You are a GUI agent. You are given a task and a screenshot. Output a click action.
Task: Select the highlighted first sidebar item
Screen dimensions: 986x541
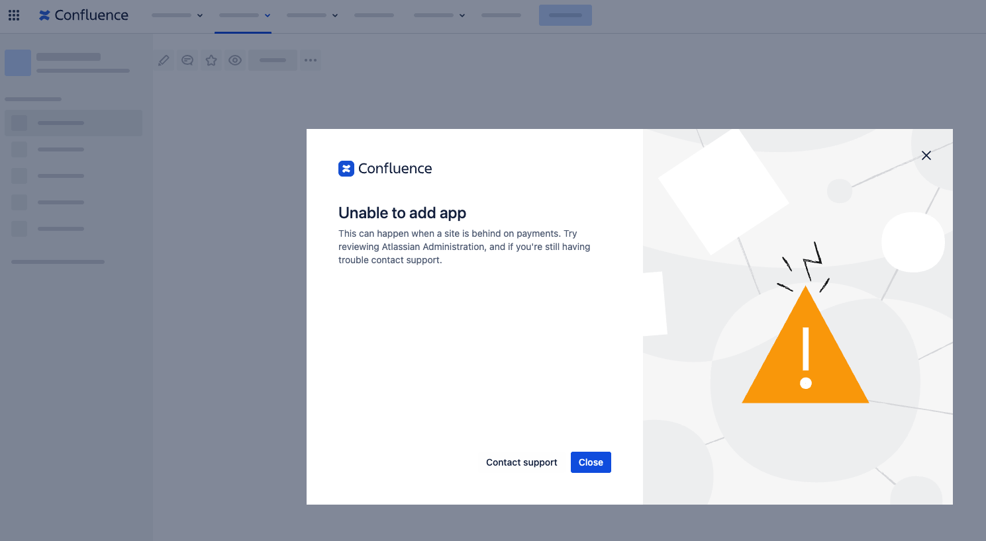74,123
